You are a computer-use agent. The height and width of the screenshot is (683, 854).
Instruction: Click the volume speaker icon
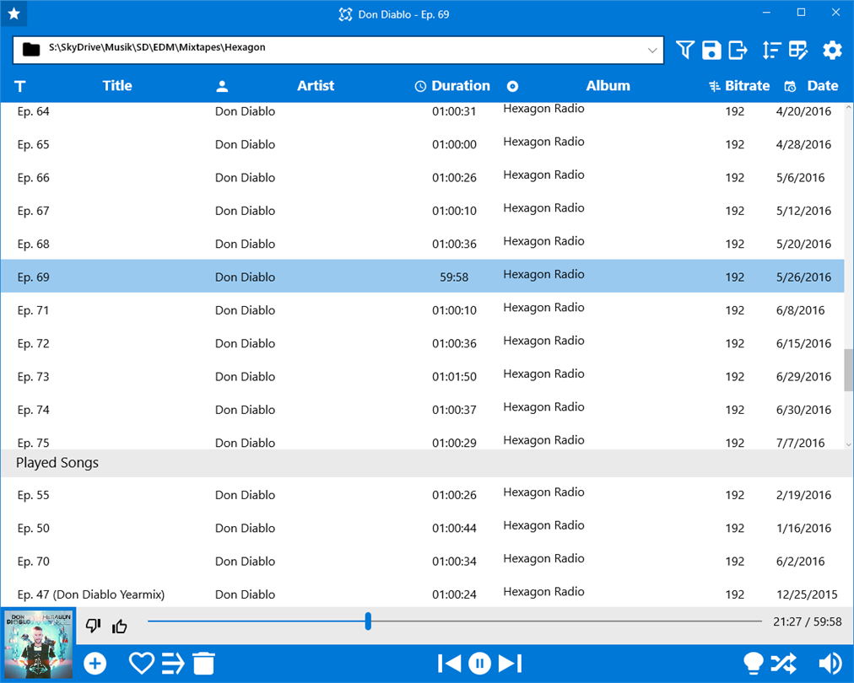pyautogui.click(x=830, y=664)
